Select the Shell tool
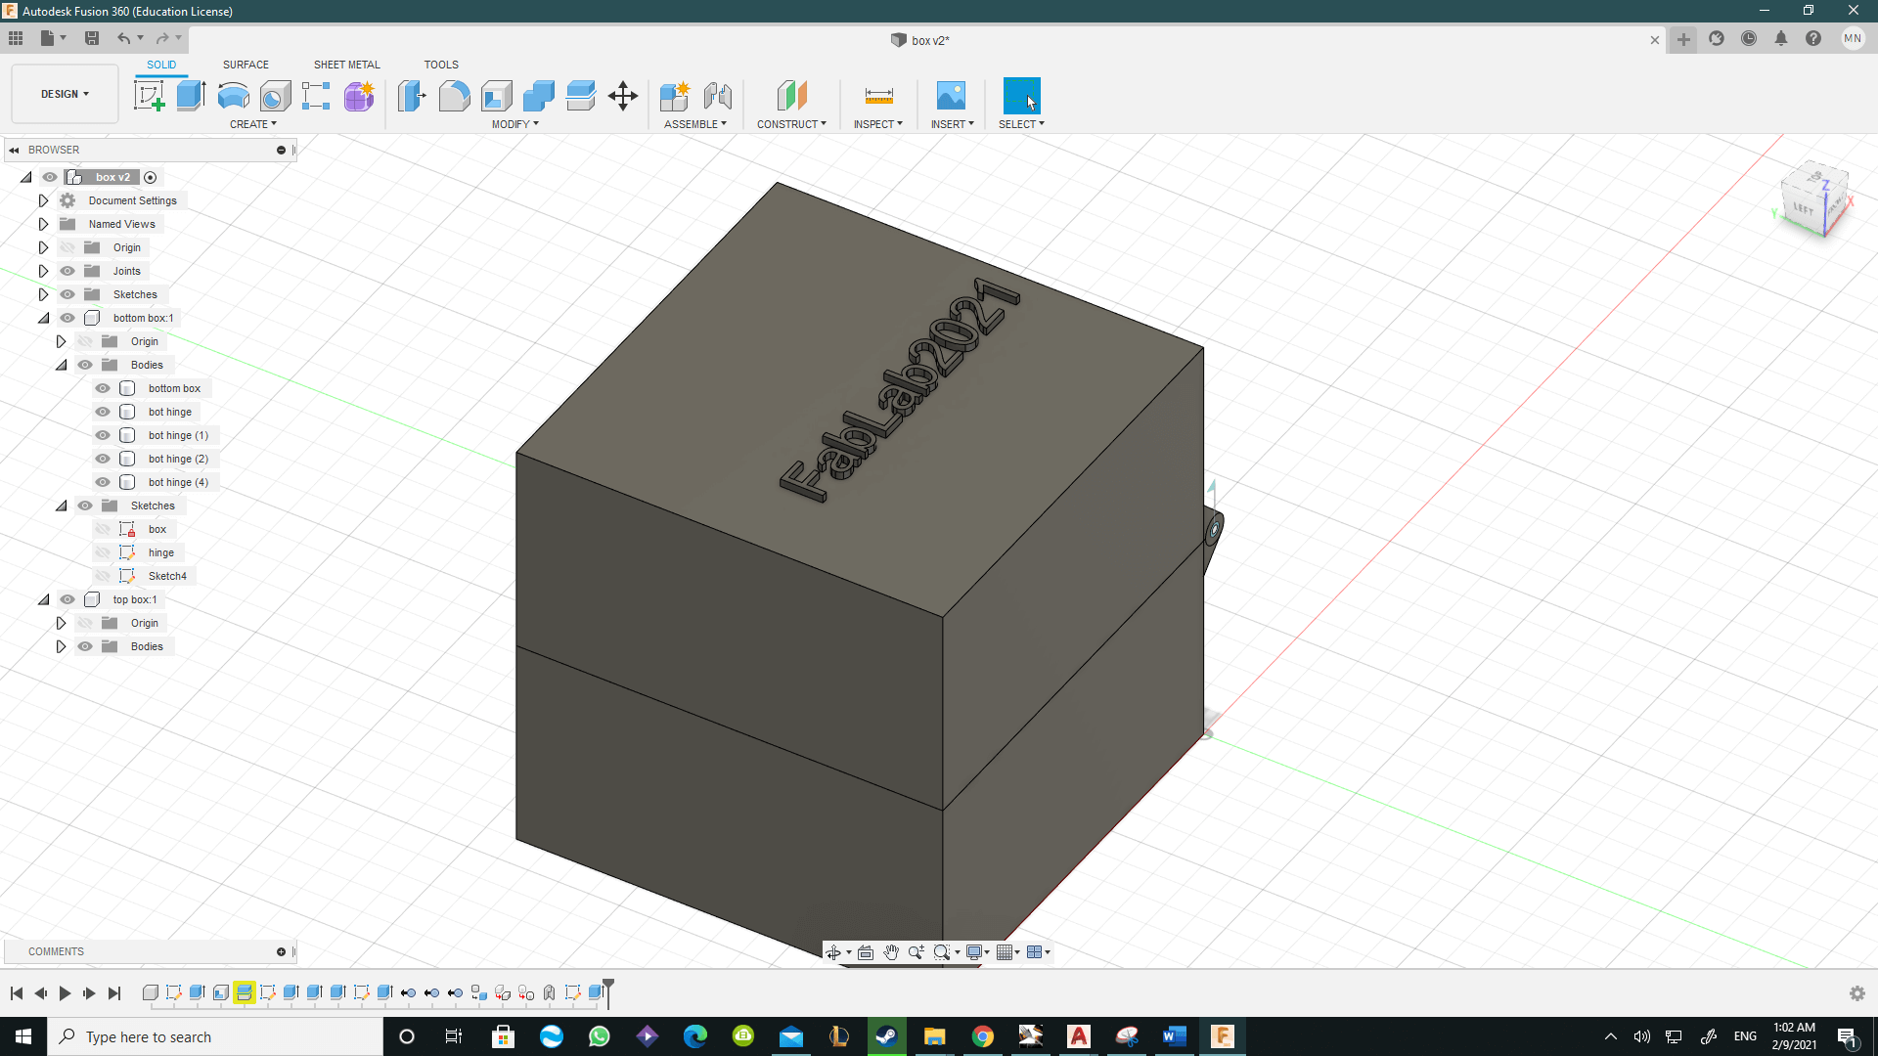 pyautogui.click(x=497, y=96)
